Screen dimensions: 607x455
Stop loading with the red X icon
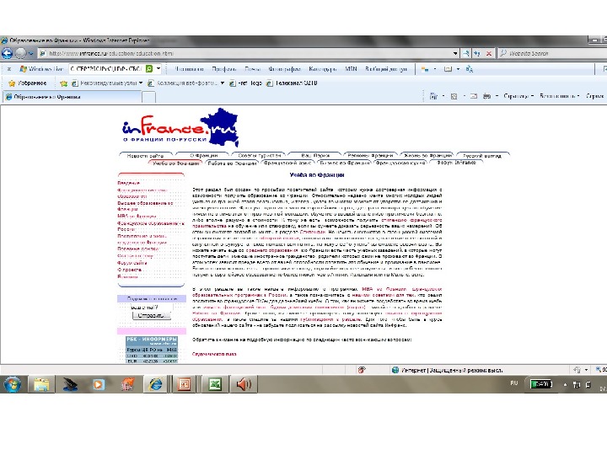coord(488,53)
